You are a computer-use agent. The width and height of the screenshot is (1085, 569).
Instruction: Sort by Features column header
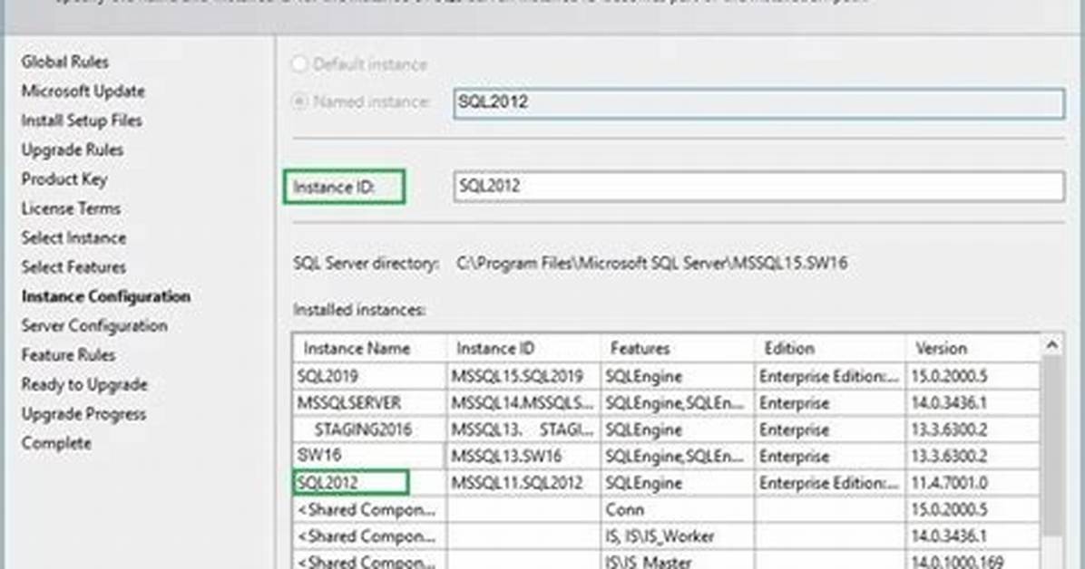[678, 349]
